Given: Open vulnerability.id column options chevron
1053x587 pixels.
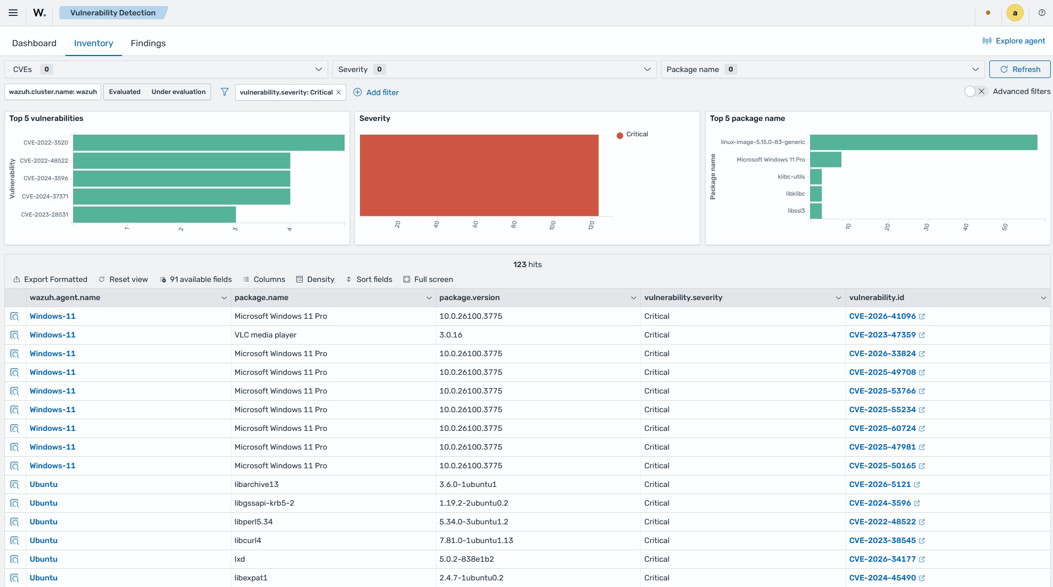Looking at the screenshot, I should [x=1043, y=298].
